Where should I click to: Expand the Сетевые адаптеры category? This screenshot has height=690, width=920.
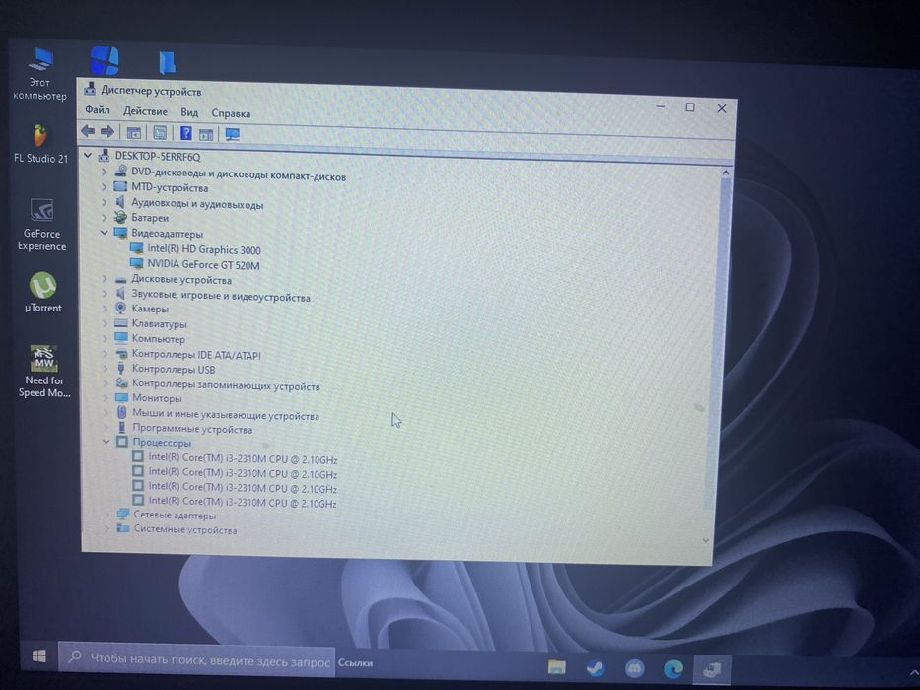106,515
